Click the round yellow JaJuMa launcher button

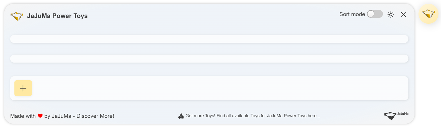[x=428, y=14]
